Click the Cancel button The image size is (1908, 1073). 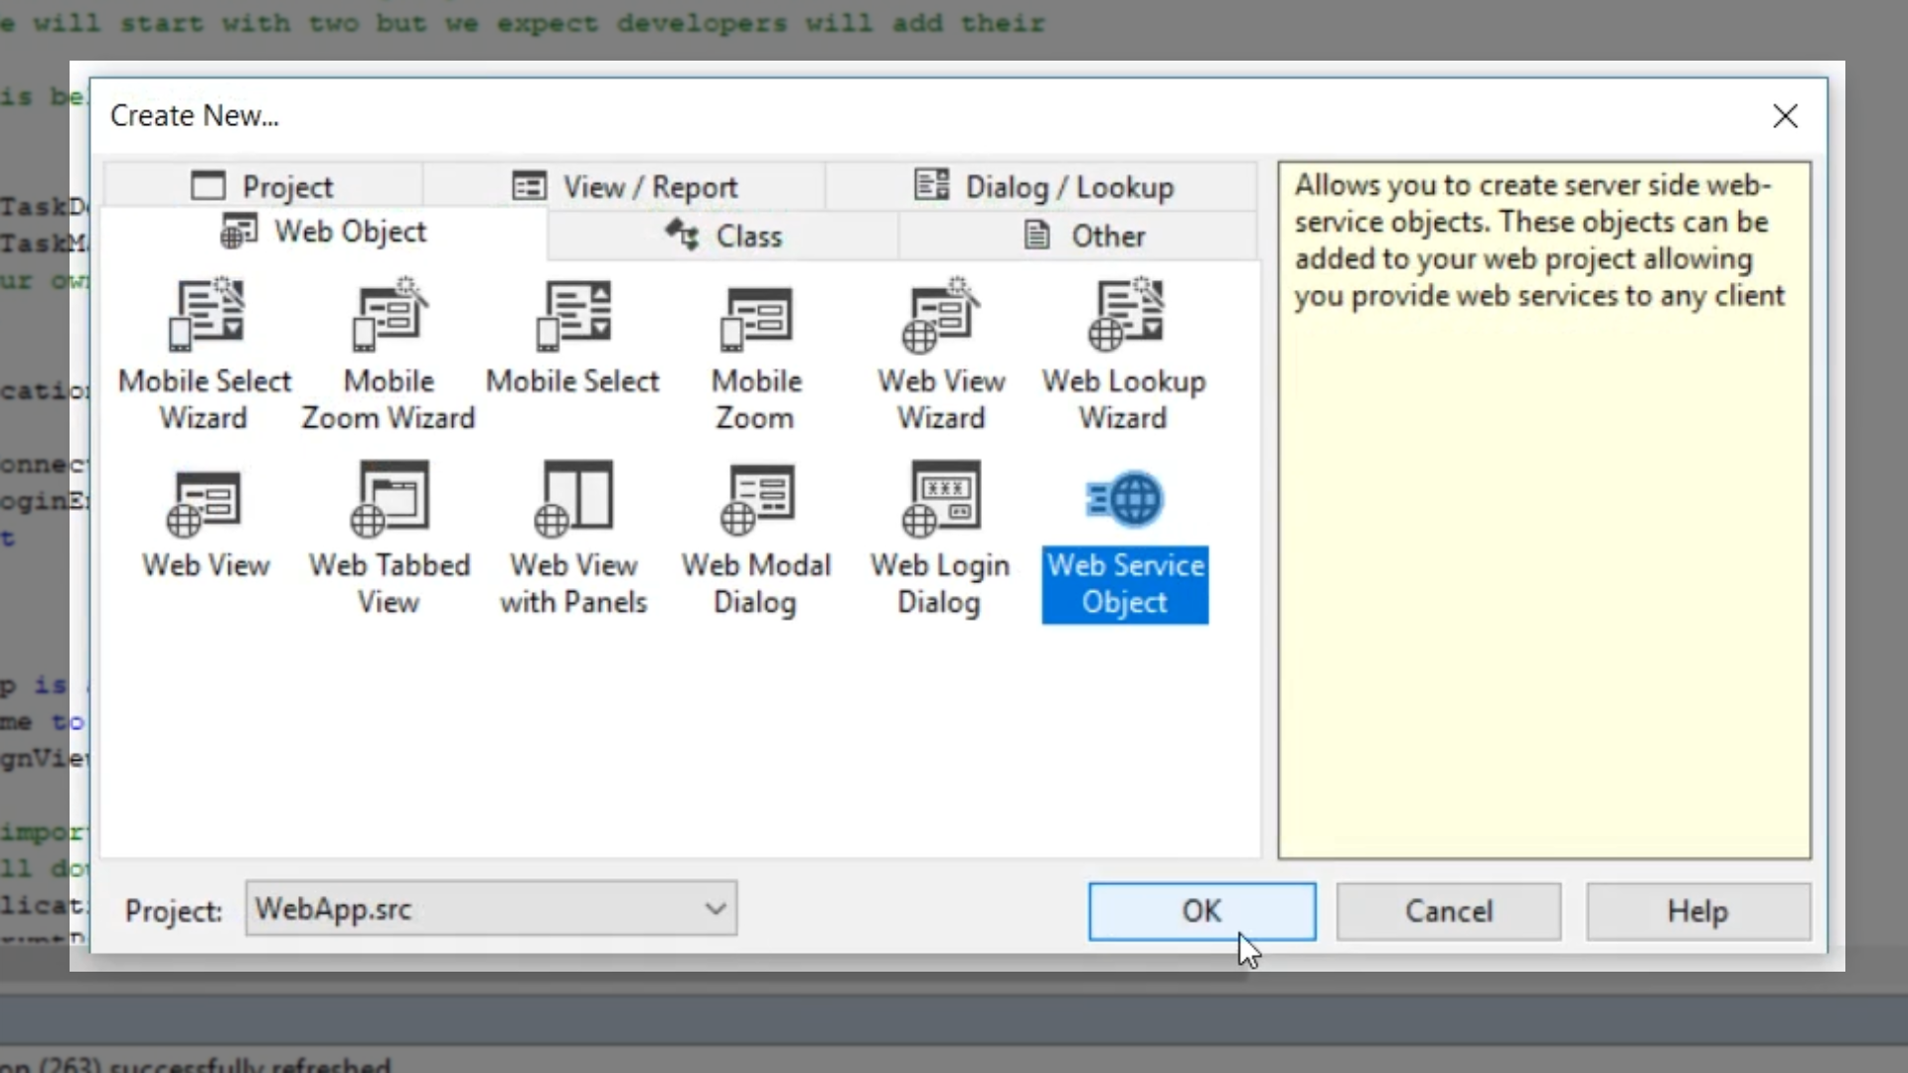click(1448, 911)
